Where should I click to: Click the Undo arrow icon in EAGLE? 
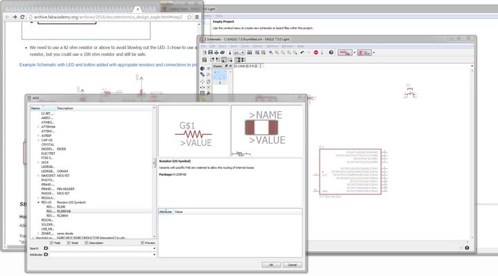coord(302,53)
